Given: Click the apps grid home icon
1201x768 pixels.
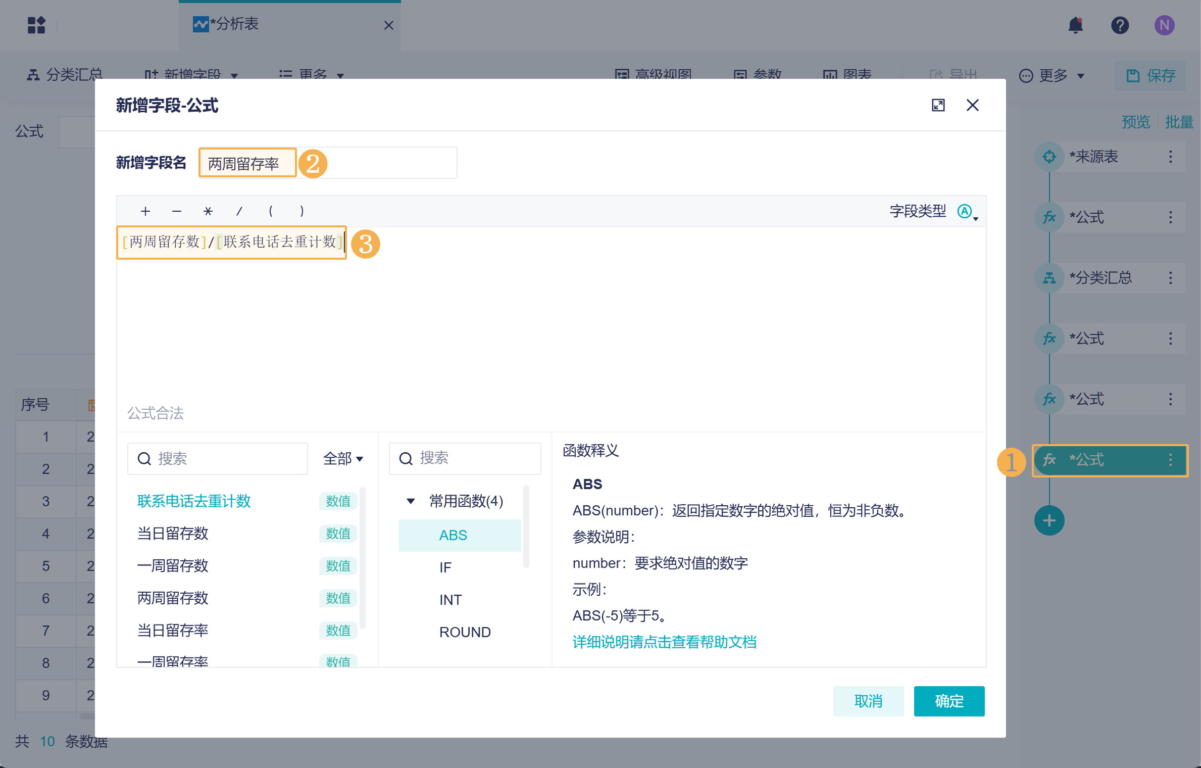Looking at the screenshot, I should click(36, 25).
